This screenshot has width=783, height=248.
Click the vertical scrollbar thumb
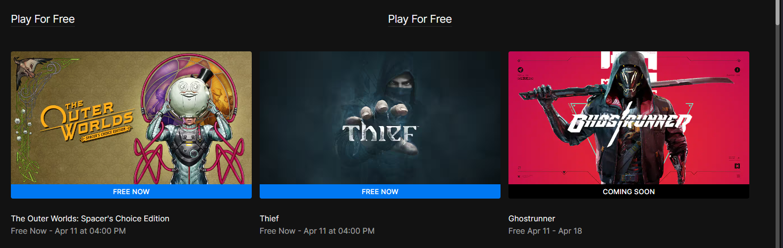click(779, 12)
